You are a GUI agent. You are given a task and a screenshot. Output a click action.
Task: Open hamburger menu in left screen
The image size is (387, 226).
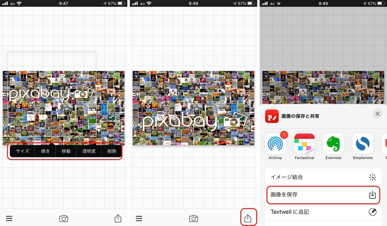[x=9, y=219]
